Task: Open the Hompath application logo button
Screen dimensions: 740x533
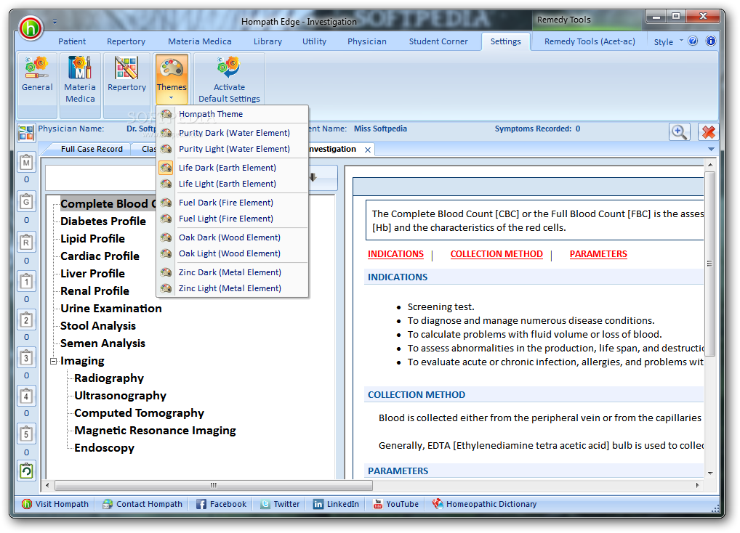Action: click(x=31, y=28)
